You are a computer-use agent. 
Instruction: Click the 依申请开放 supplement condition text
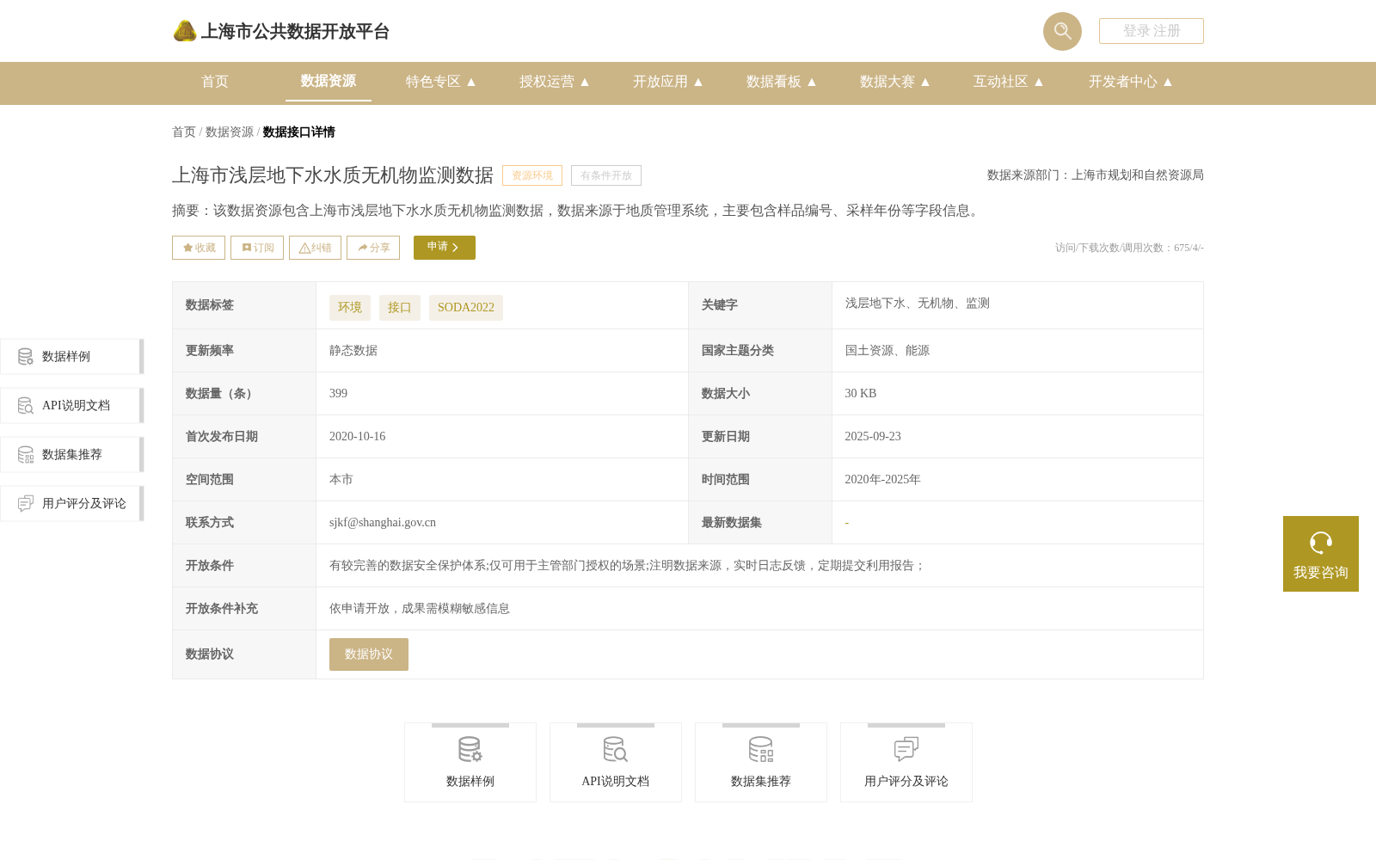click(x=420, y=608)
